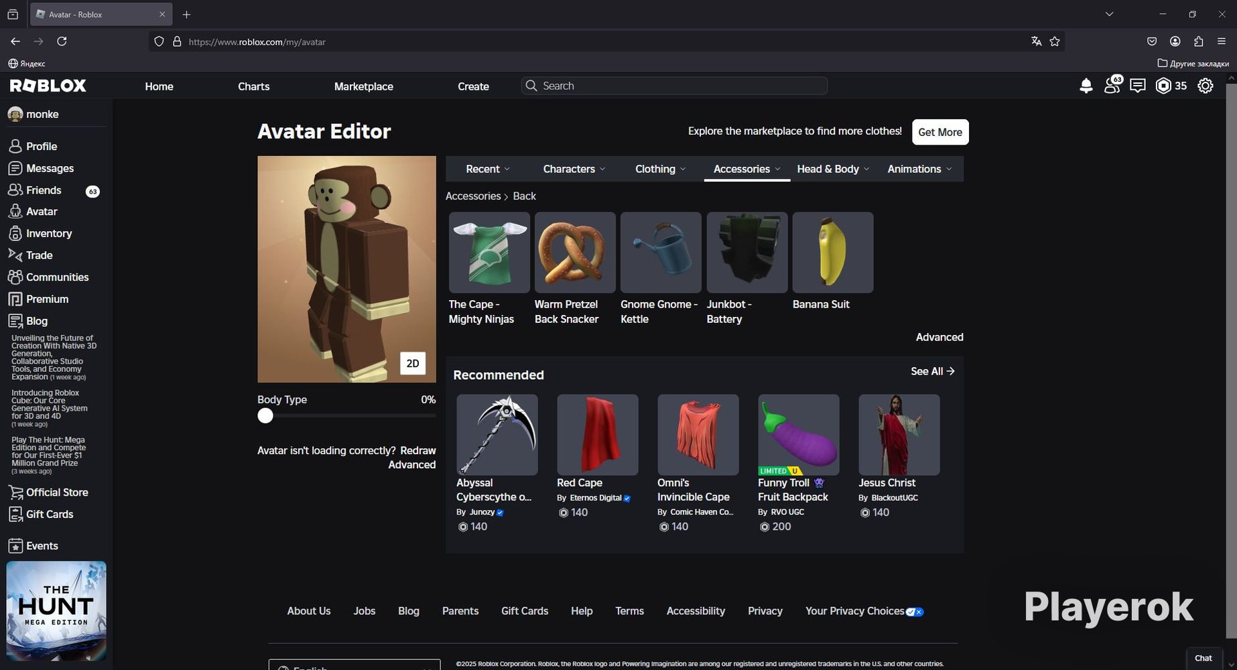Click the translate page icon
The image size is (1237, 670).
[1036, 42]
